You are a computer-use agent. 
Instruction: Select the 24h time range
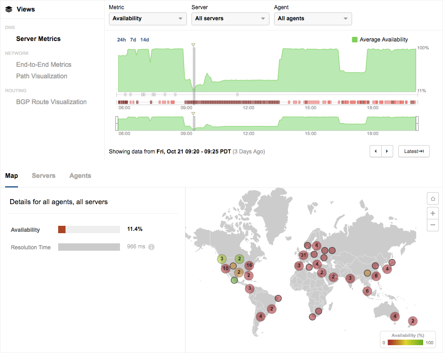(x=121, y=40)
